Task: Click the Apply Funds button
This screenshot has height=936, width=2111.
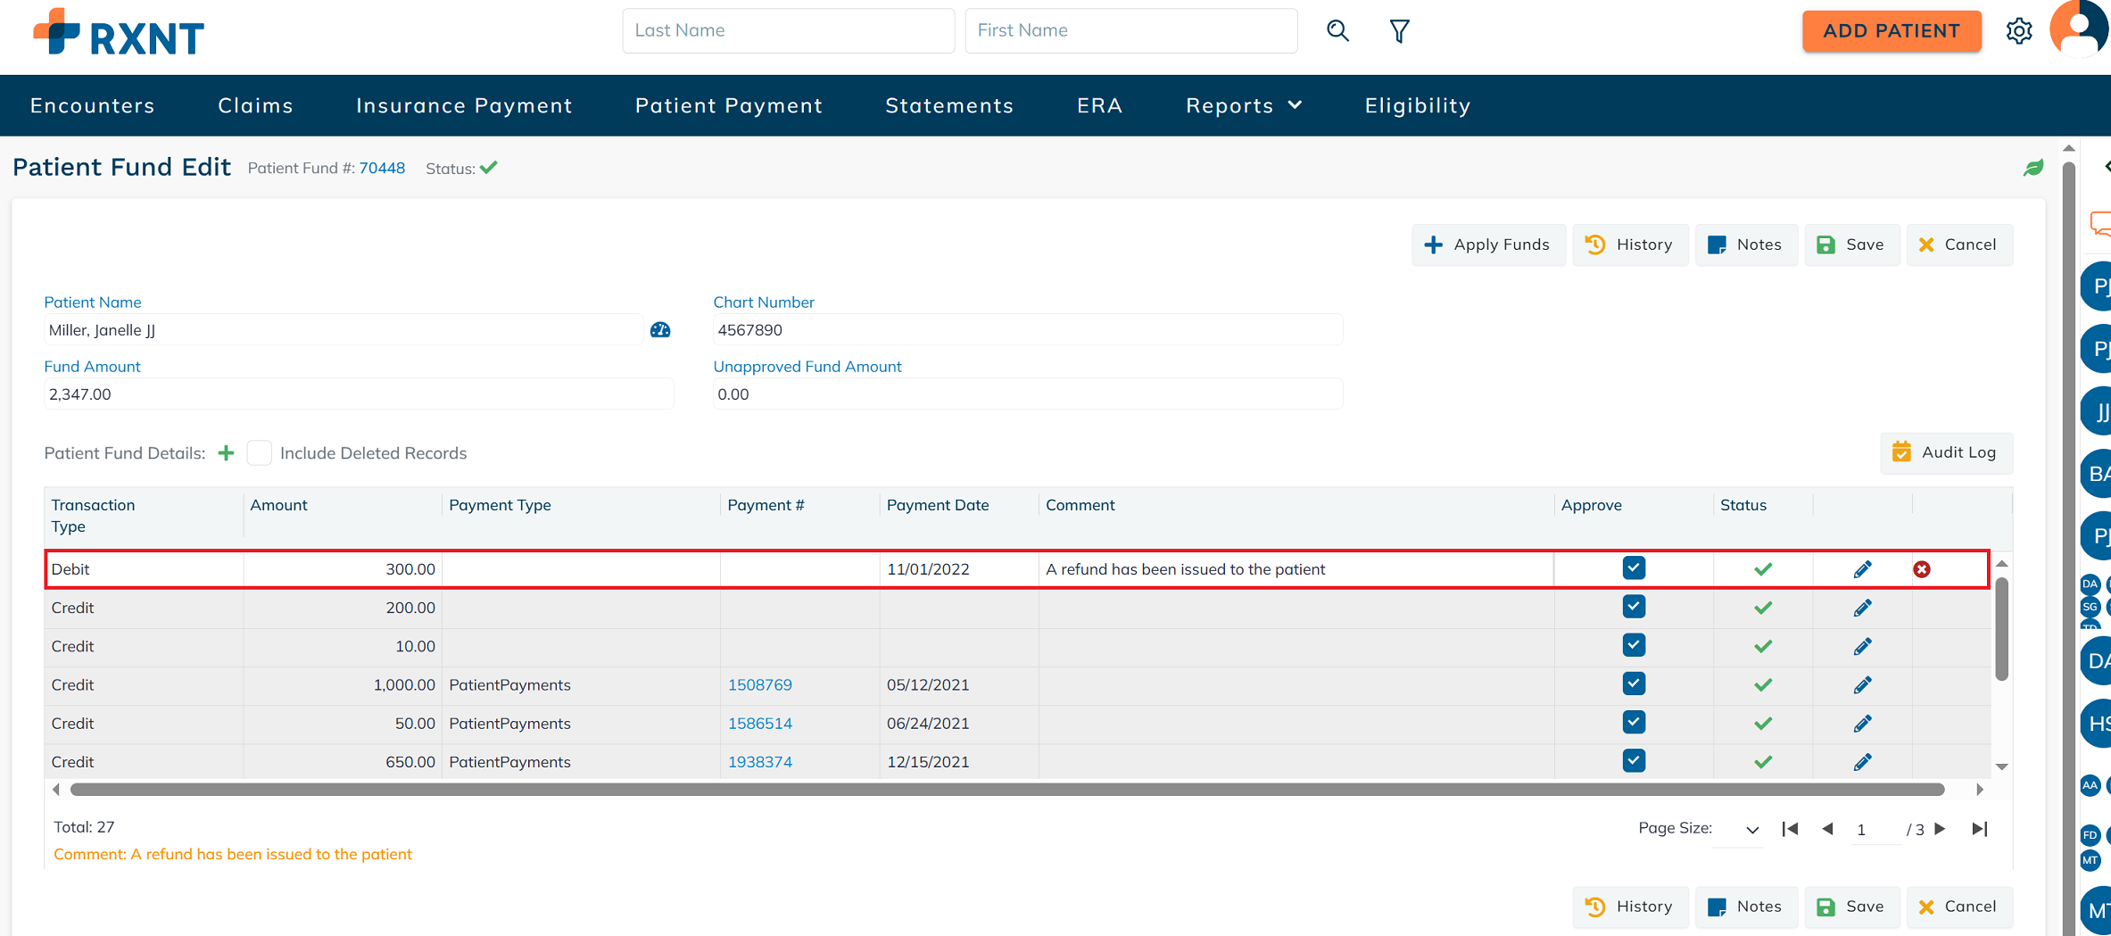Action: [1488, 244]
